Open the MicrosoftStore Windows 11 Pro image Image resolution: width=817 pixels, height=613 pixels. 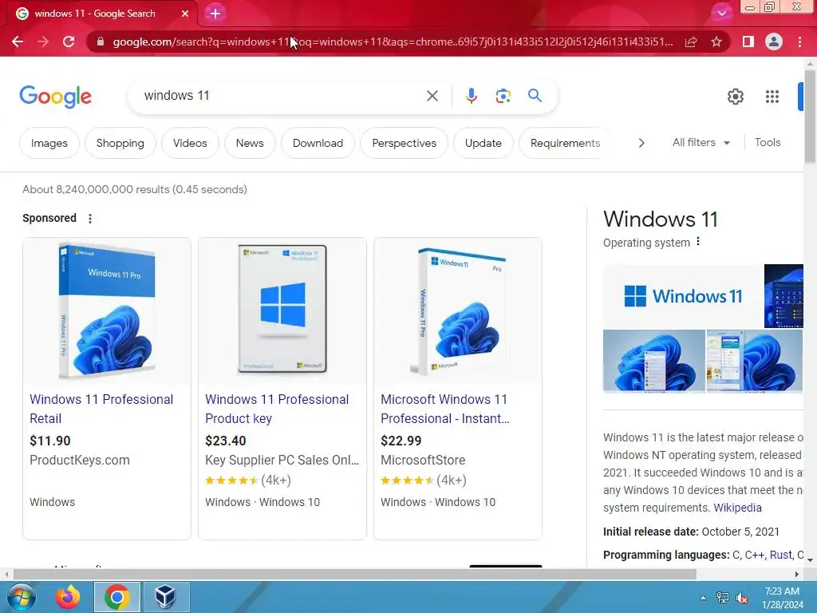click(x=457, y=310)
